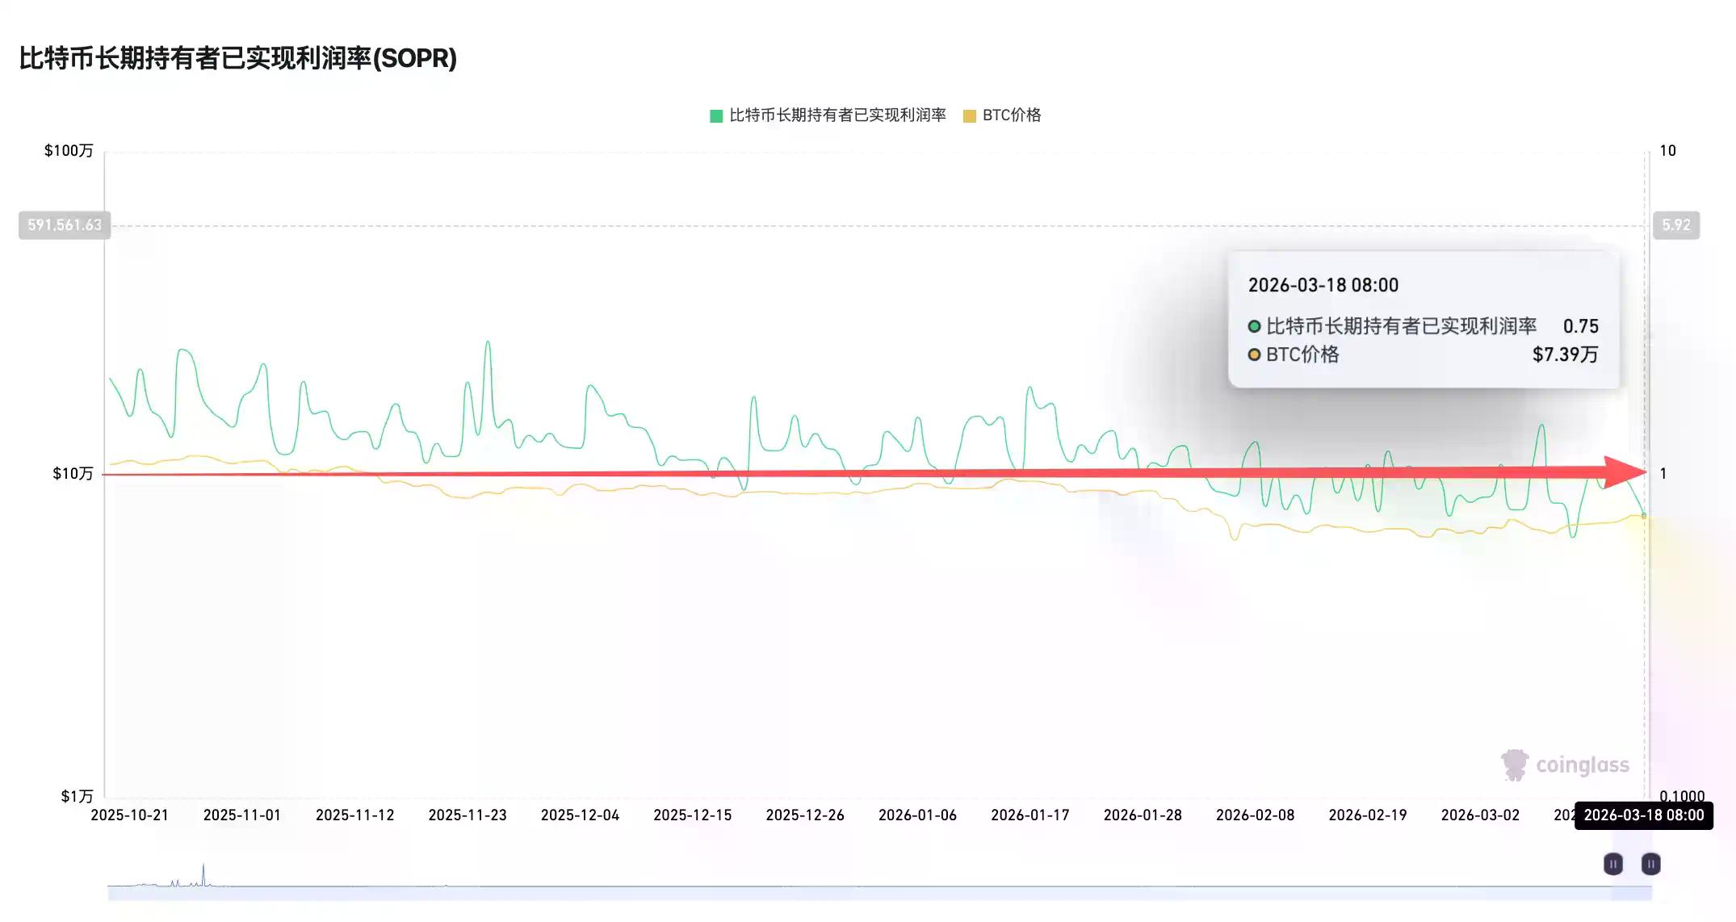Click the left zoom slider handle
1736x922 pixels.
1612,864
